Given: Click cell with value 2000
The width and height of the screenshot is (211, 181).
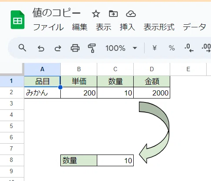Looking at the screenshot, I should point(152,92).
